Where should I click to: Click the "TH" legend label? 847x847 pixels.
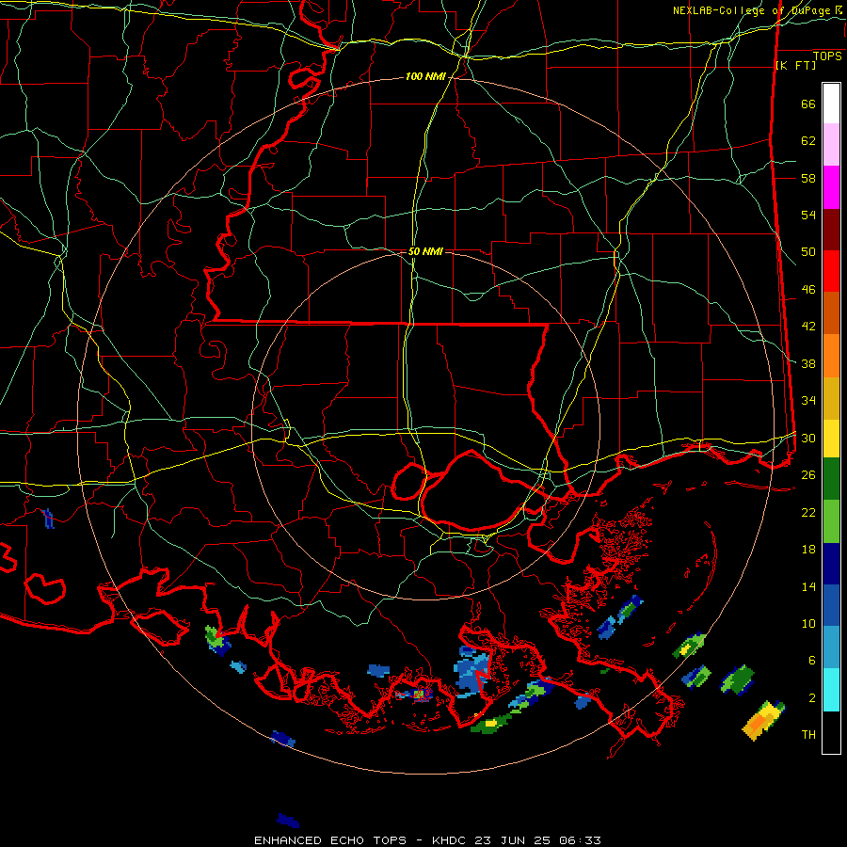click(808, 735)
